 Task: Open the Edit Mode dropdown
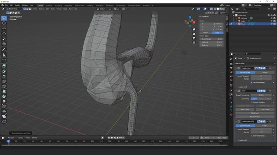pos(15,9)
